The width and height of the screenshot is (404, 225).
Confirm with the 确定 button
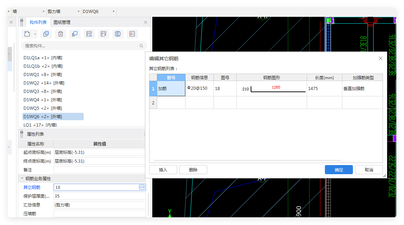pos(339,170)
